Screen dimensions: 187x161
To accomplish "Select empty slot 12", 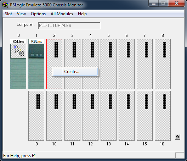I will pos(91,116).
